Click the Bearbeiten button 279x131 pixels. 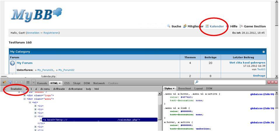[16, 89]
